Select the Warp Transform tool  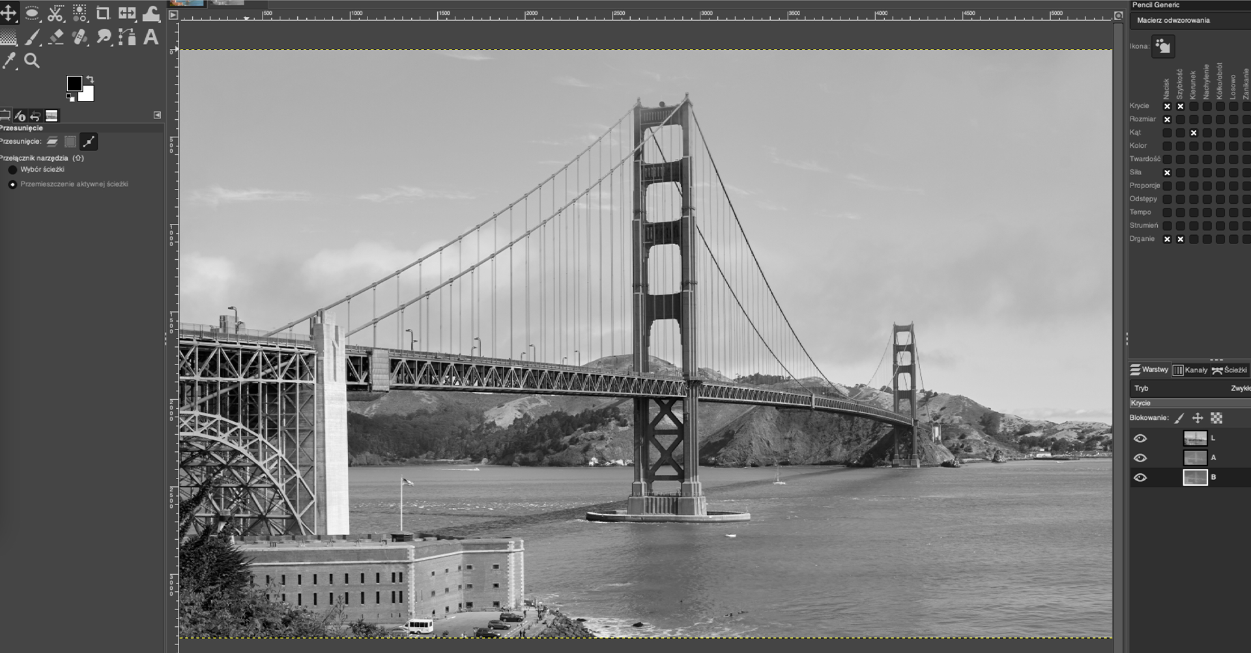tap(151, 12)
